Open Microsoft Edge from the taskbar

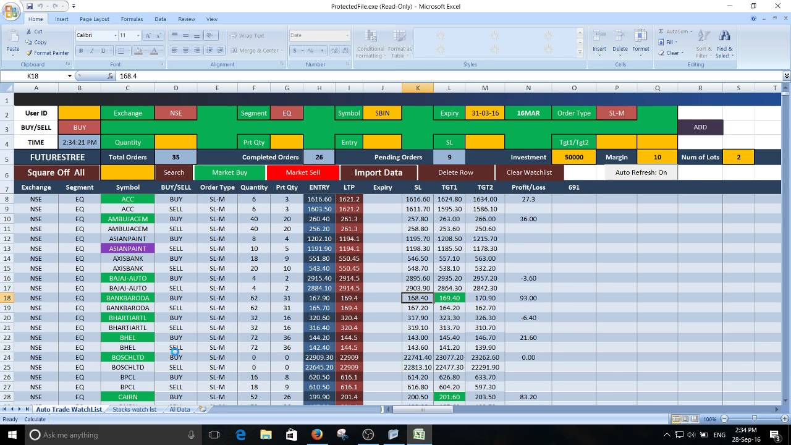240,434
